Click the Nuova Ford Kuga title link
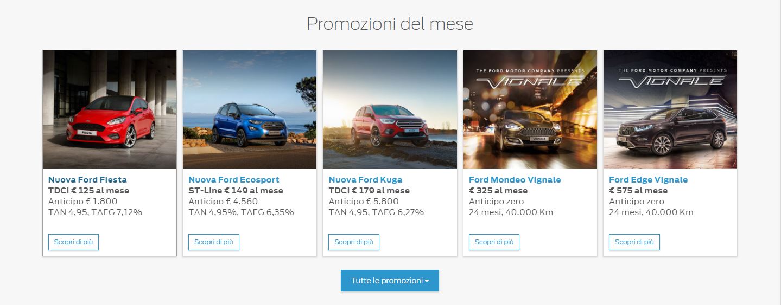 pyautogui.click(x=365, y=179)
